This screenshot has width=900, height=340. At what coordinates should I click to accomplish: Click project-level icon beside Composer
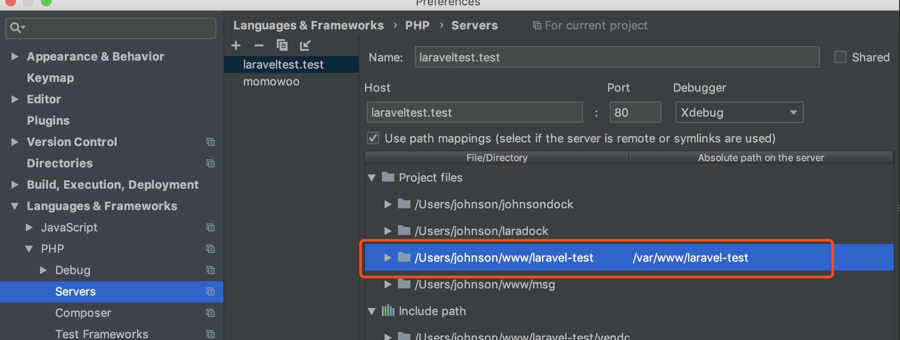(211, 313)
